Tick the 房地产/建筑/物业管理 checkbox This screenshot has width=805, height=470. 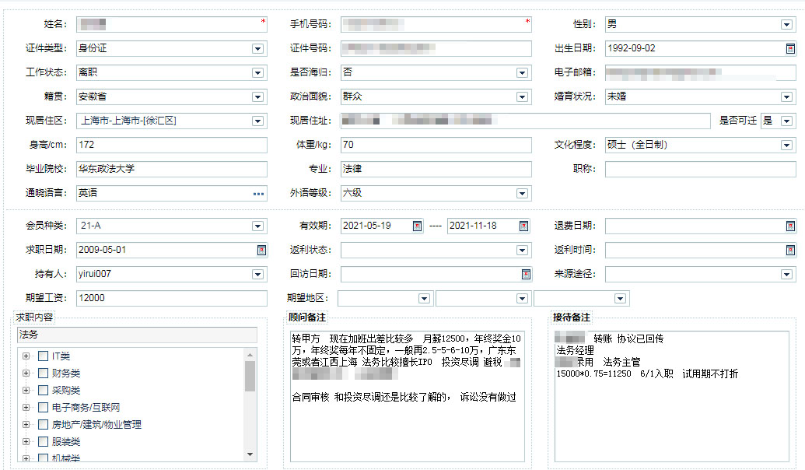coord(43,424)
